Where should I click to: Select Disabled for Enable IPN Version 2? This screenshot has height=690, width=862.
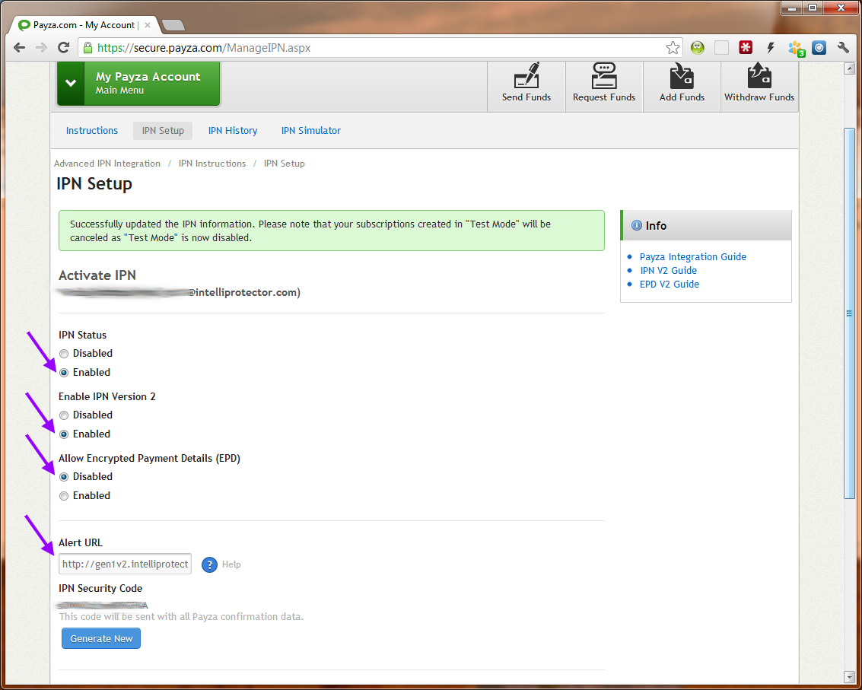65,415
